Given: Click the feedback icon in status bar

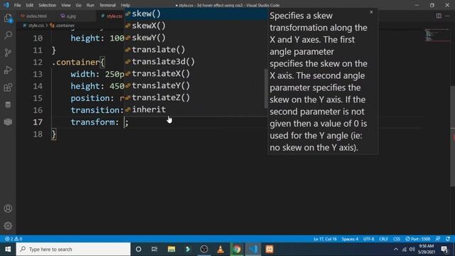Looking at the screenshot, I should click(438, 239).
